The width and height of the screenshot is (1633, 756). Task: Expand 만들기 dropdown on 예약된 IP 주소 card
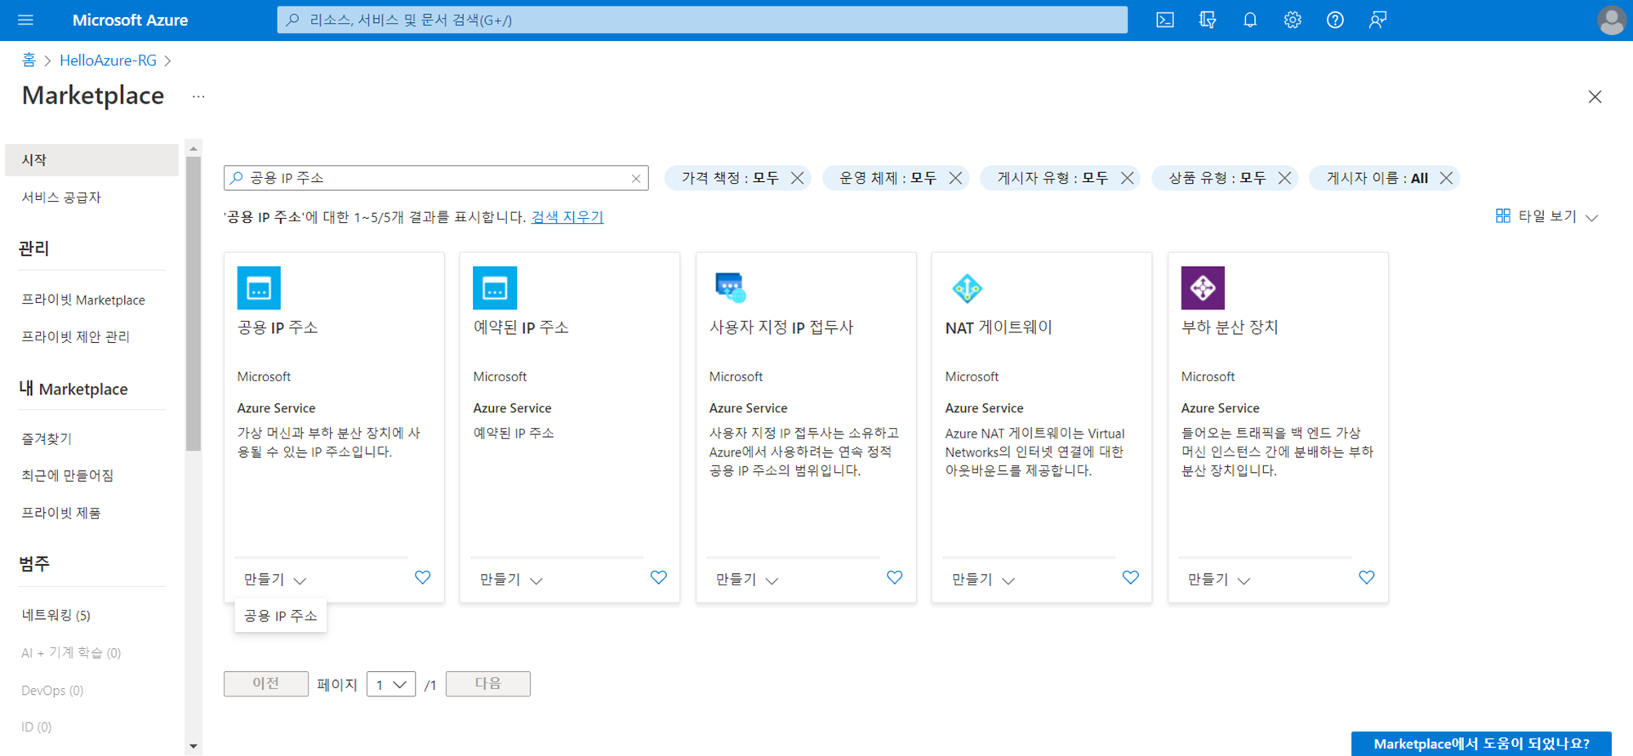click(x=511, y=579)
